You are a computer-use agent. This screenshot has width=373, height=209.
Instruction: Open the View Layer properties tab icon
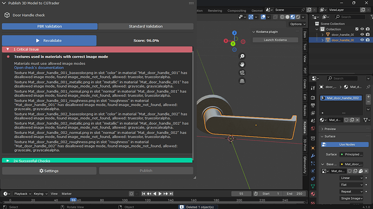313,113
